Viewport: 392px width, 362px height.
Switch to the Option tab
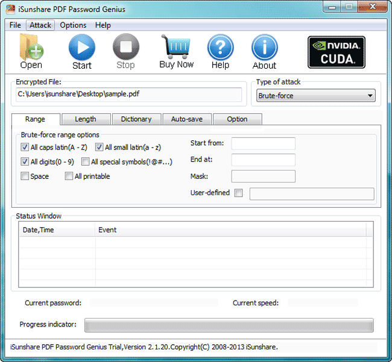(237, 119)
